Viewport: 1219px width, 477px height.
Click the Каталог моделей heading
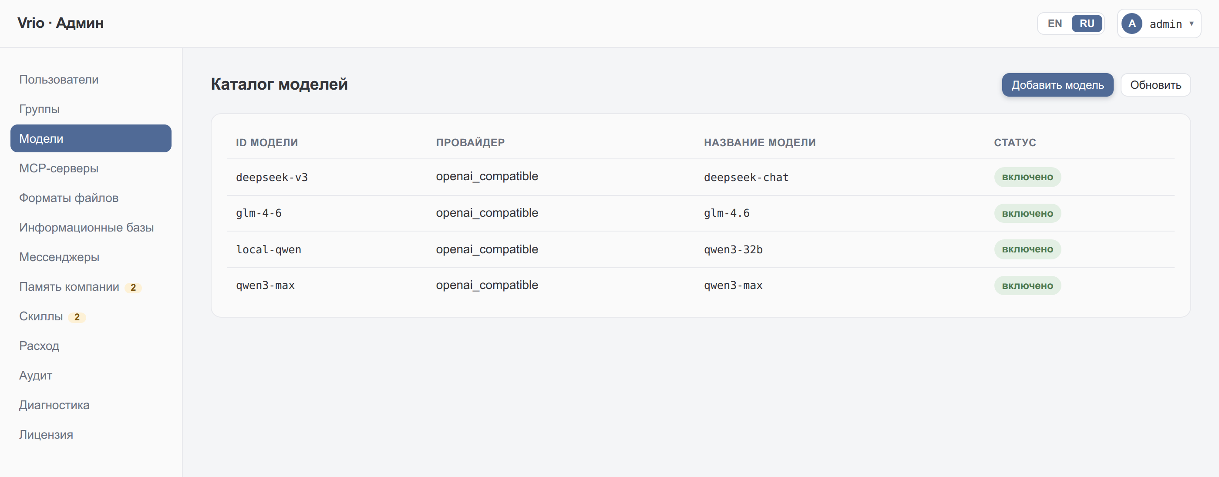tap(279, 84)
